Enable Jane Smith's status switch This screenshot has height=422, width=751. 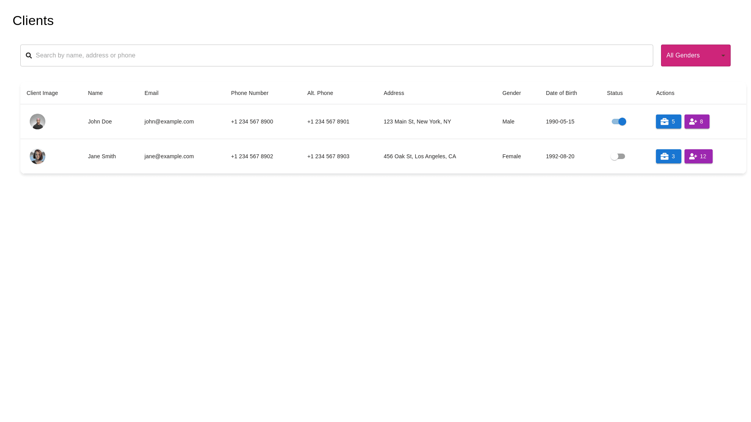618,156
